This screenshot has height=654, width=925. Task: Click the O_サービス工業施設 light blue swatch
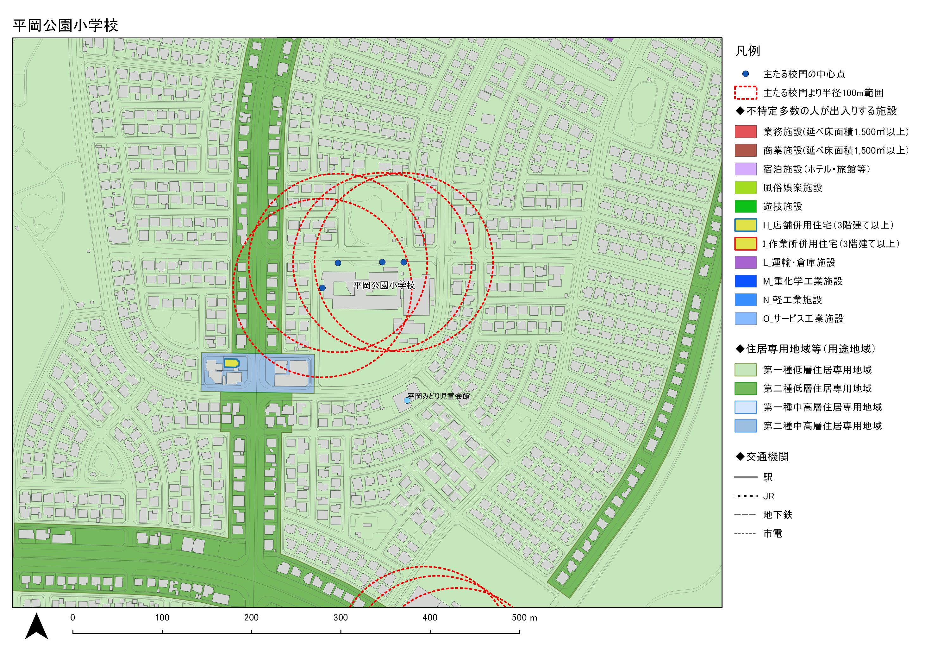pos(746,318)
